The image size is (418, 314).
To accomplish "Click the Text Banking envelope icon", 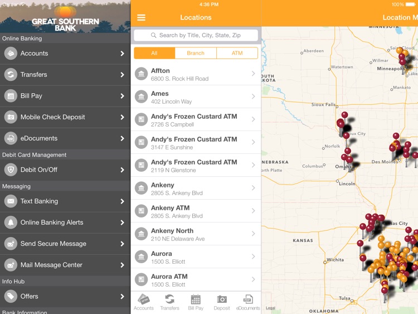I will click(11, 201).
